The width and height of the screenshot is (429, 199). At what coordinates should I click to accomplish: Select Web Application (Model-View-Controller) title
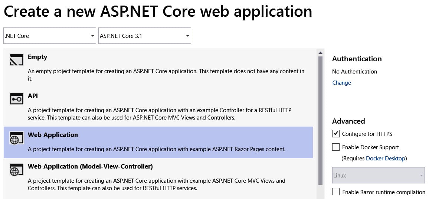tap(90, 166)
